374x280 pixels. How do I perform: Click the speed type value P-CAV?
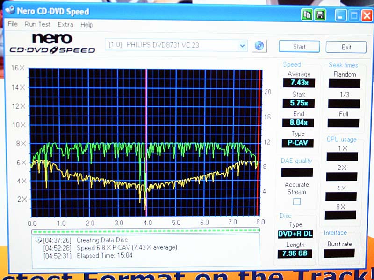click(x=297, y=143)
